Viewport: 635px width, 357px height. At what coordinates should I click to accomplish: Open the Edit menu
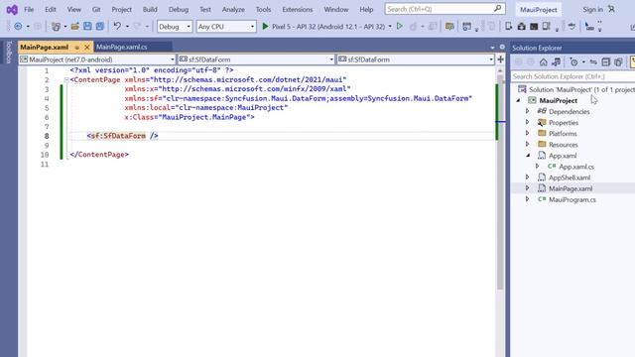coord(51,9)
